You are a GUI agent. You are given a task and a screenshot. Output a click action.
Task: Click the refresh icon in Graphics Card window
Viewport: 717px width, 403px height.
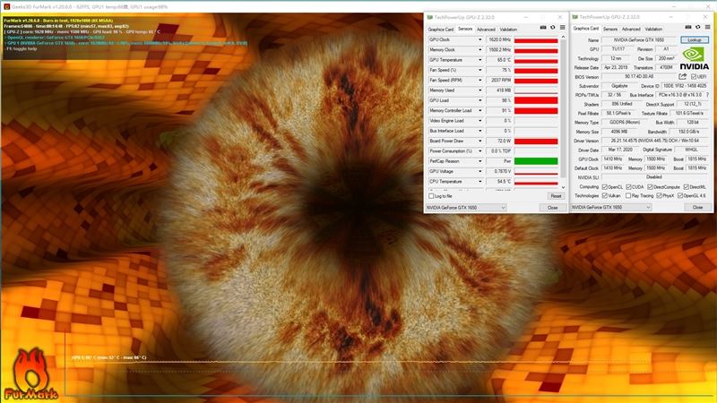[698, 28]
